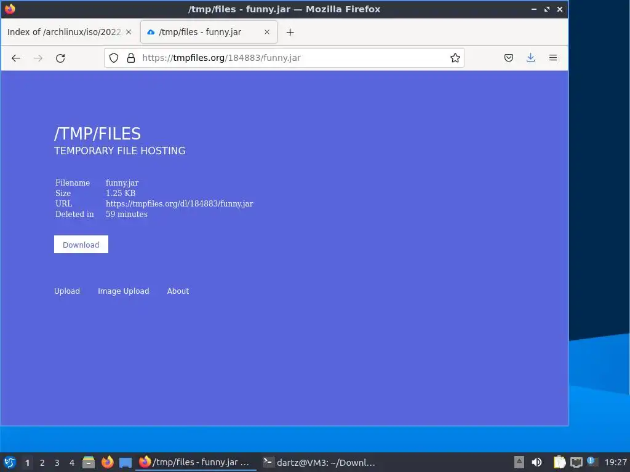Click the 19:27 clock
Screen dimensions: 630x472
pyautogui.click(x=615, y=462)
